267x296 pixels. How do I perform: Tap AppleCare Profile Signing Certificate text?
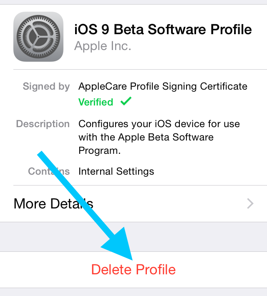163,87
